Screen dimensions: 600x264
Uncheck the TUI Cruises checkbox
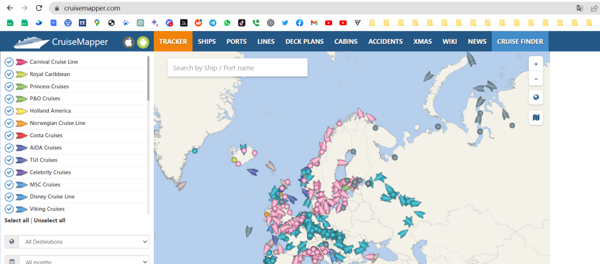pos(9,160)
